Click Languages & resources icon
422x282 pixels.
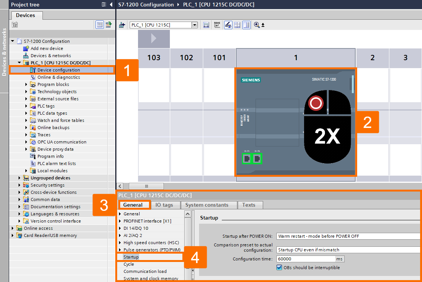coord(26,214)
